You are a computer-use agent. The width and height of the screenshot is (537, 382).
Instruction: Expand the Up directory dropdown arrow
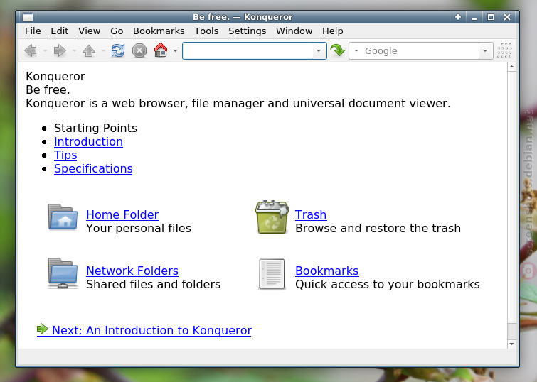103,51
